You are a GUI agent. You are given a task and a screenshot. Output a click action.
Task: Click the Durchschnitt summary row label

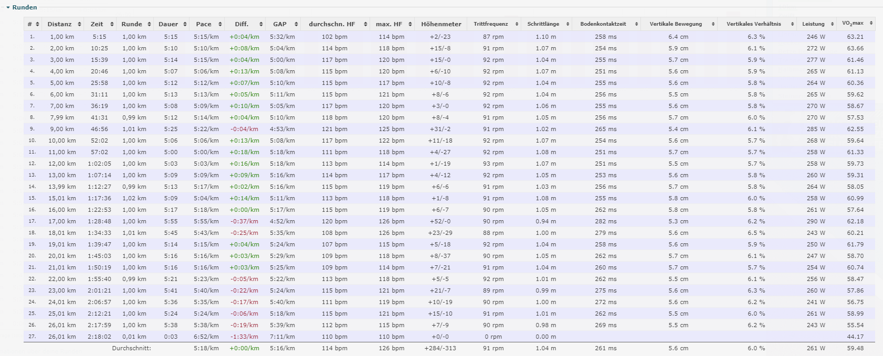tap(131, 348)
